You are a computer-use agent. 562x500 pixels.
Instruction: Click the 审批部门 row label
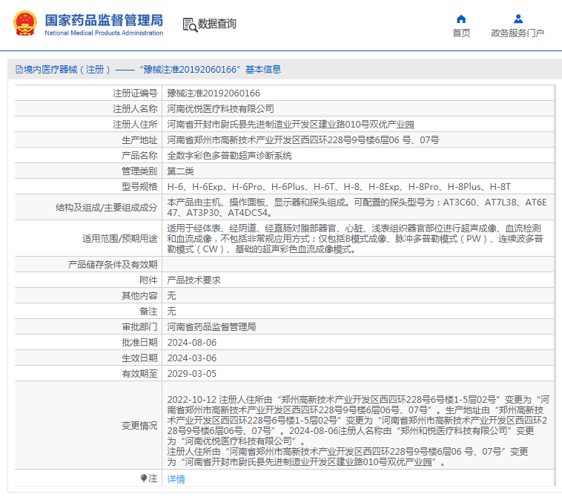(x=139, y=326)
